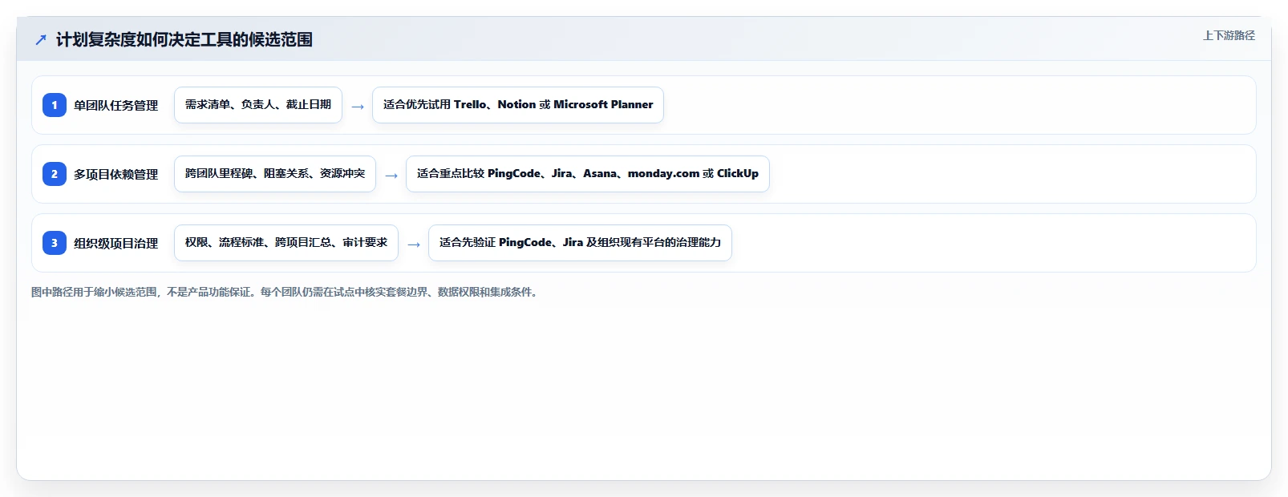Viewport: 1288px width, 497px height.
Task: Select the 需求清单、负责人、截止日期 box
Action: [x=258, y=105]
